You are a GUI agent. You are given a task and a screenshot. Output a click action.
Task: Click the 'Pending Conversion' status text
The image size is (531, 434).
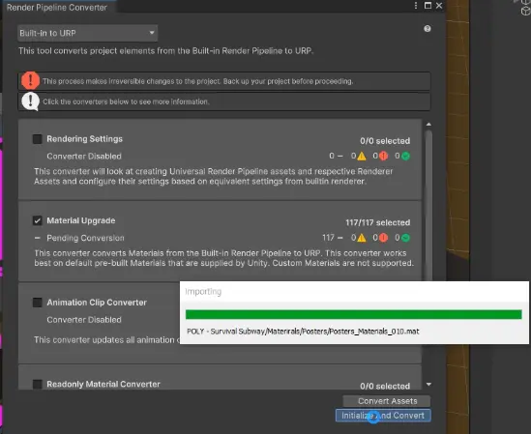point(85,238)
